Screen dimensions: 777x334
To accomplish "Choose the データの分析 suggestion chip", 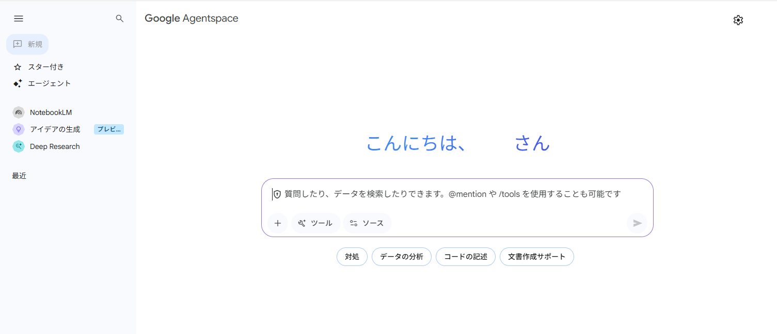I will [x=401, y=256].
